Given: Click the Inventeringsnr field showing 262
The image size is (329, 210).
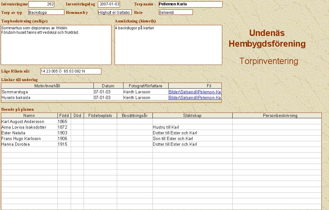Looking at the screenshot, I should [41, 4].
